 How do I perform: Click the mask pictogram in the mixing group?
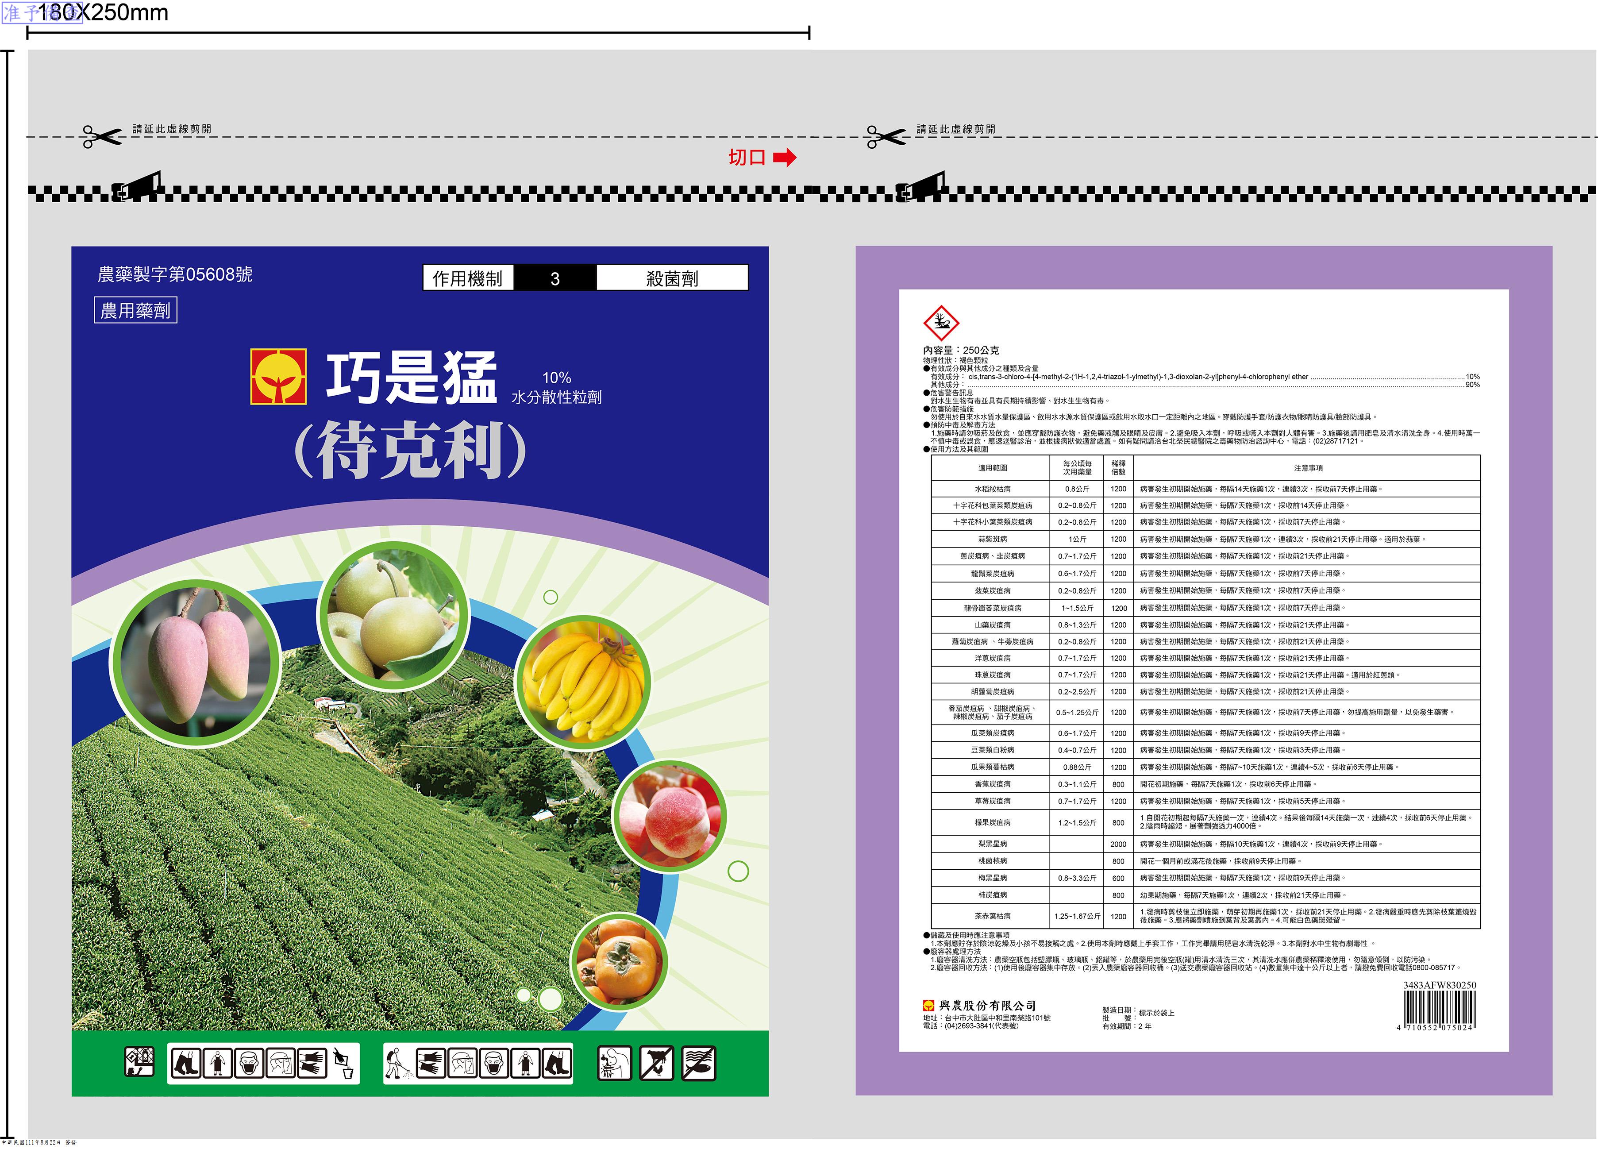[249, 1063]
